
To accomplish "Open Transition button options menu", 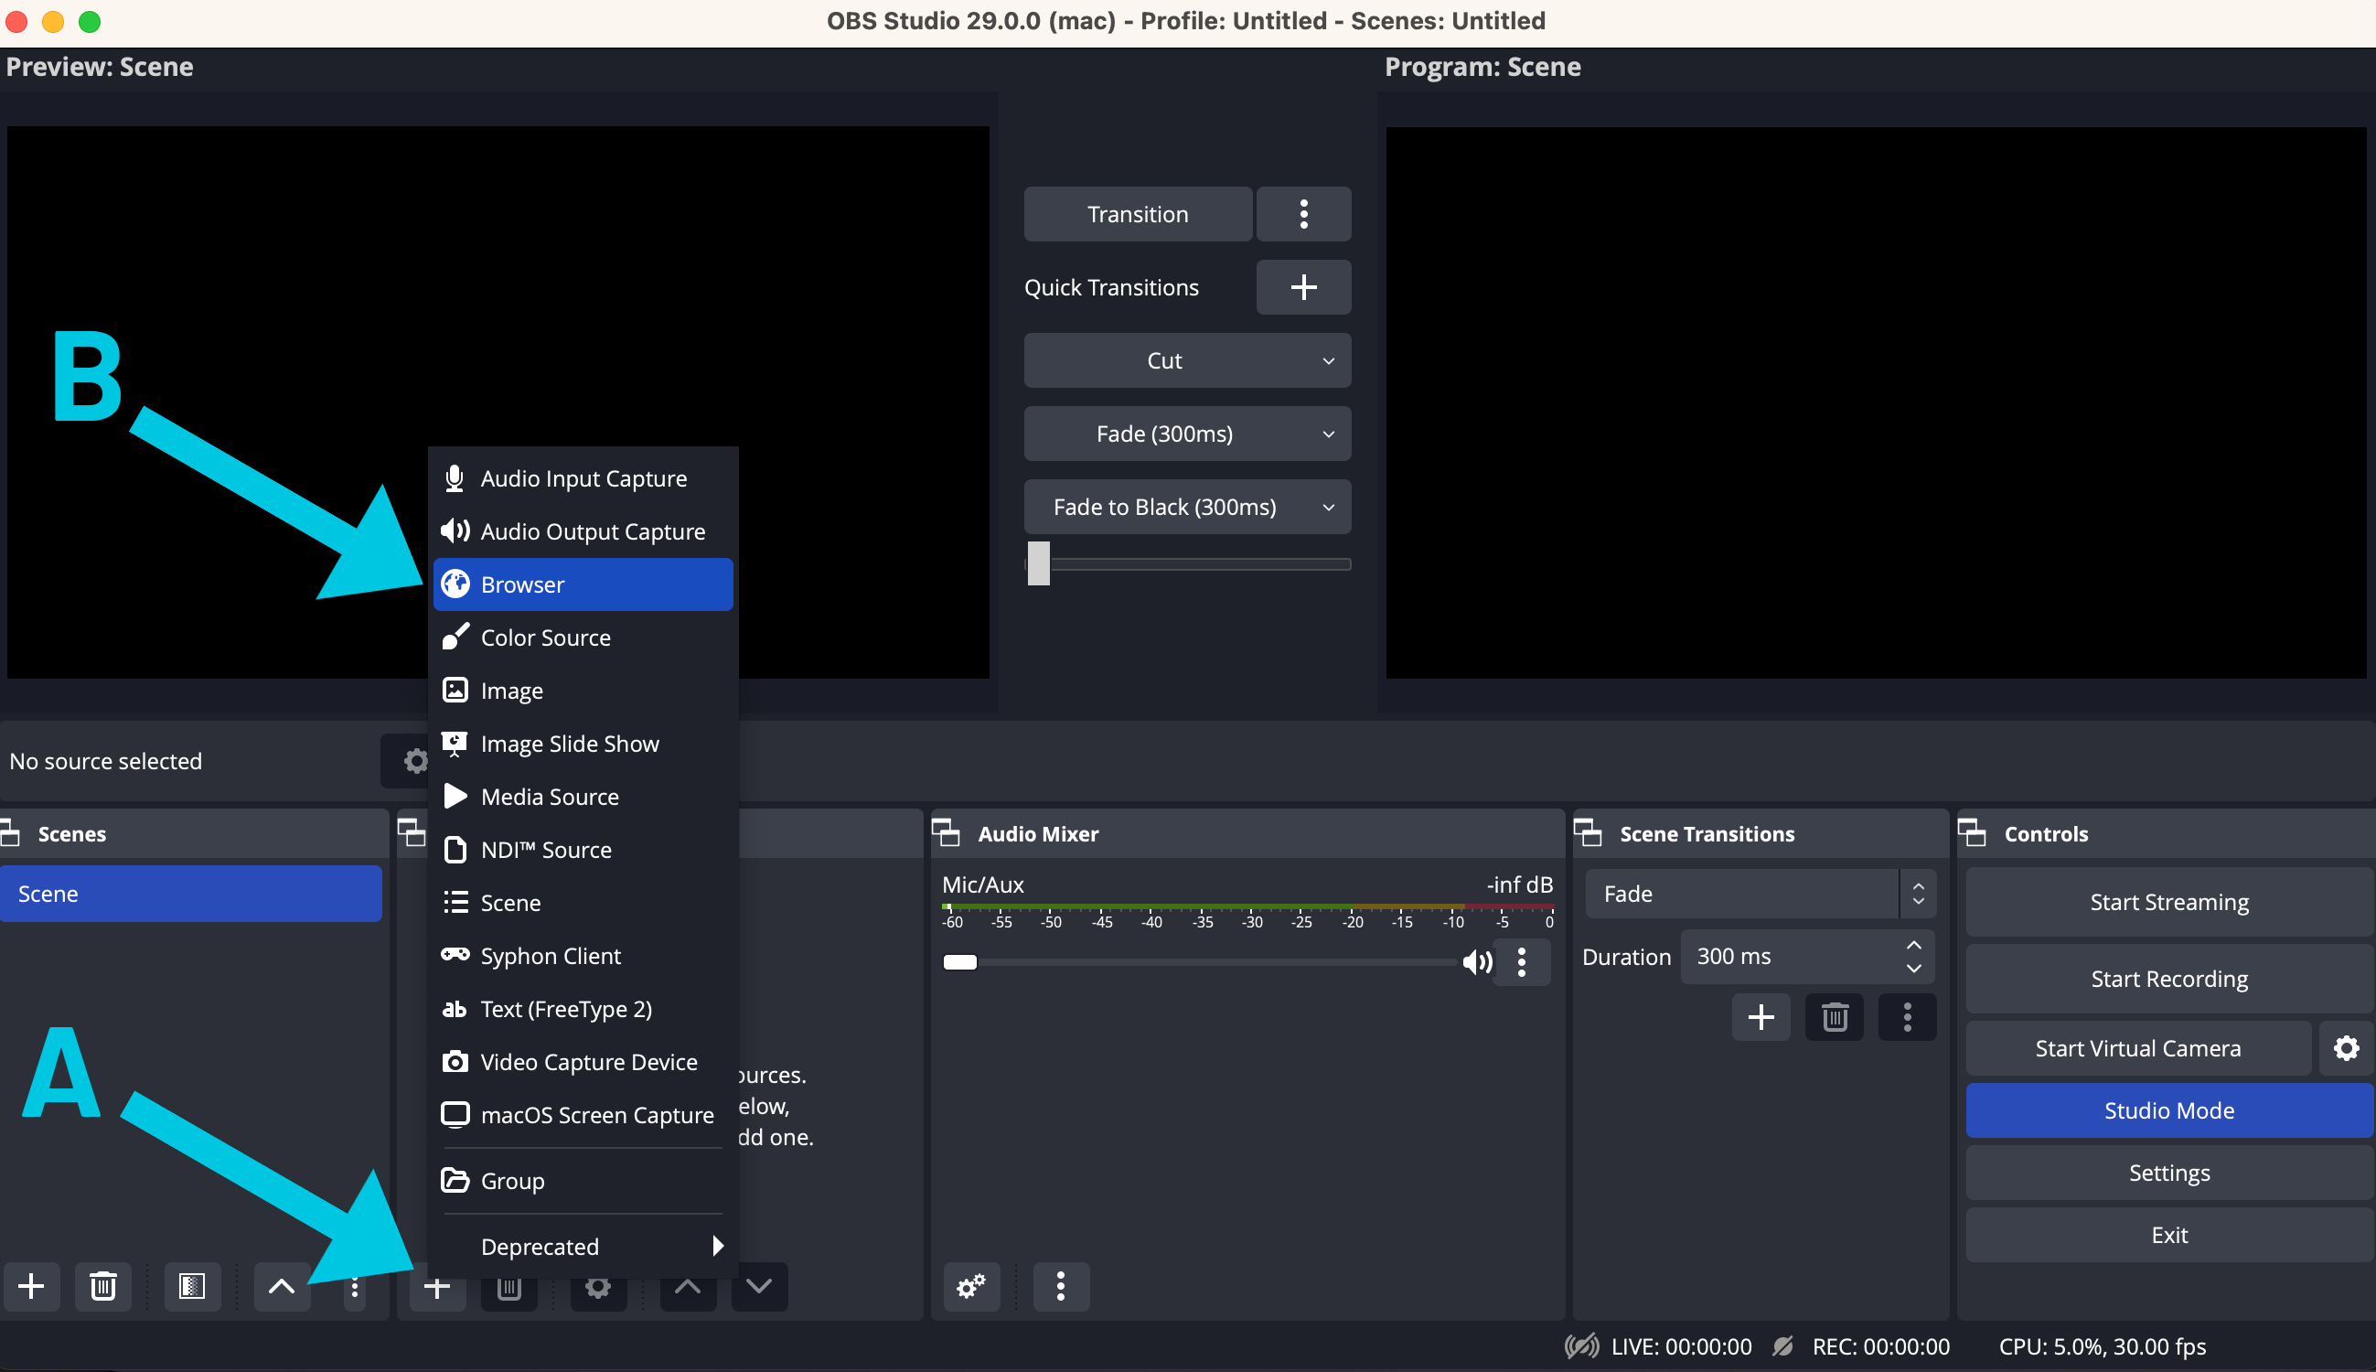I will pos(1304,214).
